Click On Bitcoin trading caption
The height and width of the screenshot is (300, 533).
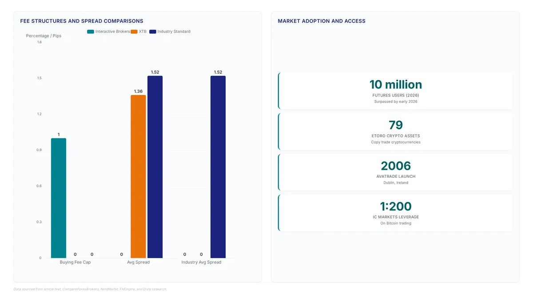(x=396, y=223)
